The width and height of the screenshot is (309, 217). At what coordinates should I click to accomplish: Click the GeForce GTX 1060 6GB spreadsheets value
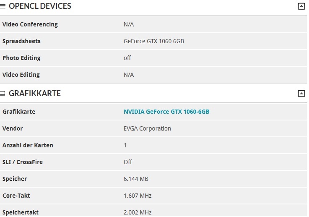click(154, 41)
